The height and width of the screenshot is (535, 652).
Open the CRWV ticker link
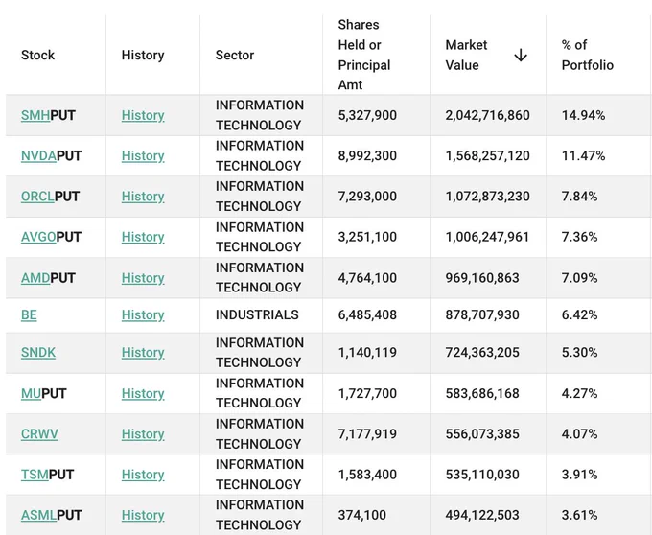[39, 434]
